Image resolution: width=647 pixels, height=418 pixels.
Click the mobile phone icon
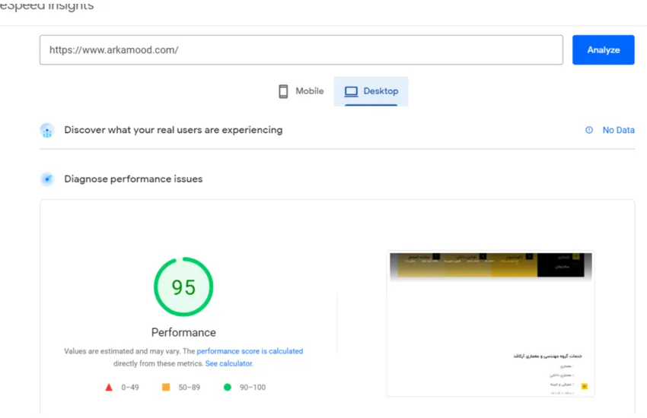(x=283, y=91)
